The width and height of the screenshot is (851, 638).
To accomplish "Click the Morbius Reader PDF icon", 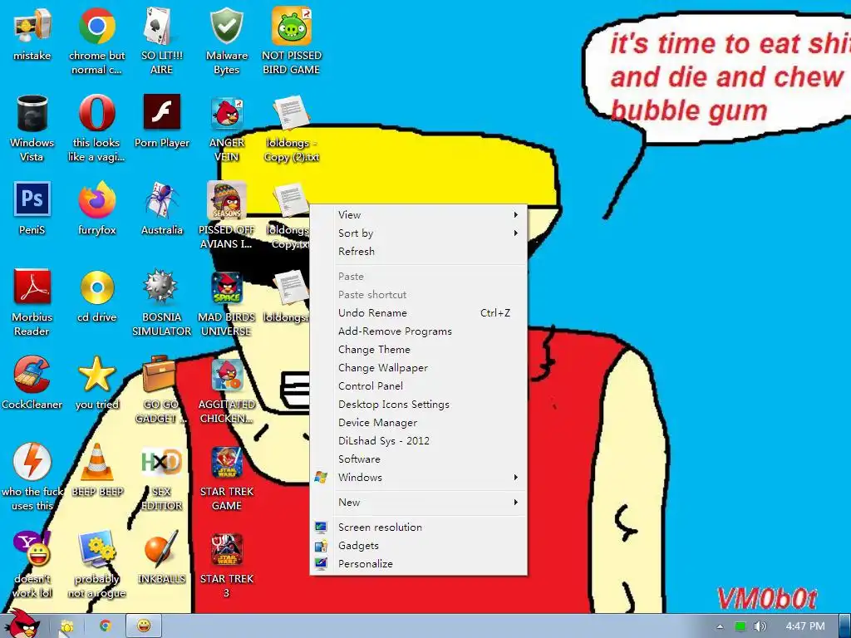I will [x=32, y=302].
